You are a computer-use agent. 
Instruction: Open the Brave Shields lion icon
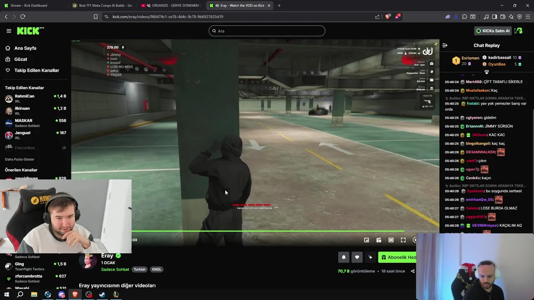point(387,17)
